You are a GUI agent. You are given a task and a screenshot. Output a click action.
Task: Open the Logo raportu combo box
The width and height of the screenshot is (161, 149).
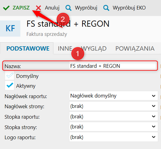click(x=113, y=137)
